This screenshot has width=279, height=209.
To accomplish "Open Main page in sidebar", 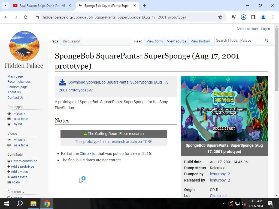I will coord(15,76).
